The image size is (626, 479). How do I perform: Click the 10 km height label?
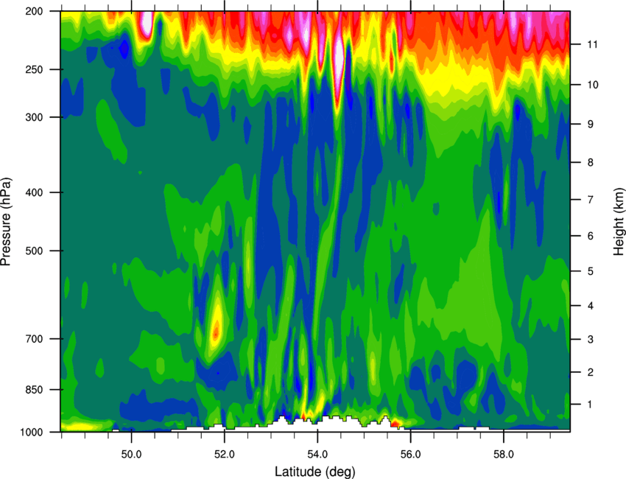tap(592, 85)
